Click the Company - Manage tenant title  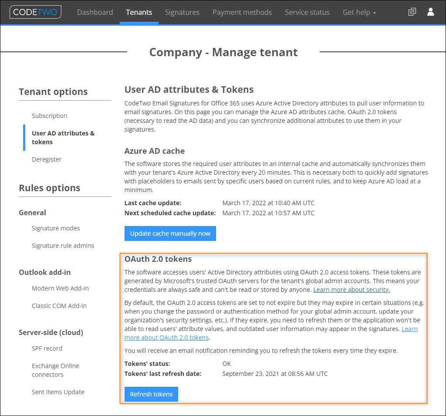tap(223, 52)
